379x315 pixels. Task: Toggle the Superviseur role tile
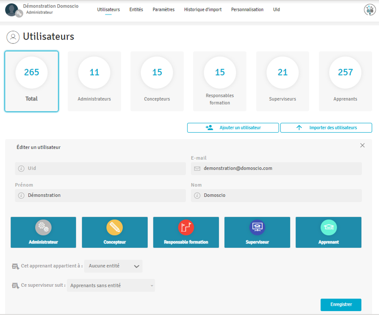[x=257, y=232]
